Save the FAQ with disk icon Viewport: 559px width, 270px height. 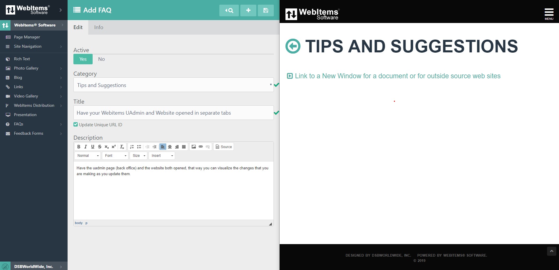[x=266, y=10]
